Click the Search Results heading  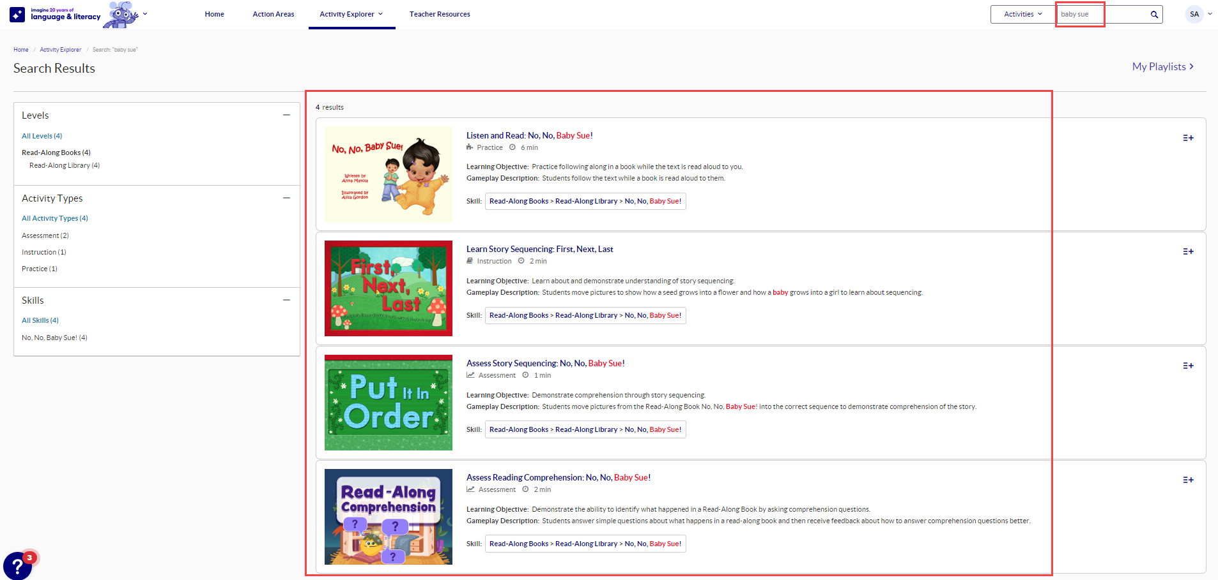(54, 68)
